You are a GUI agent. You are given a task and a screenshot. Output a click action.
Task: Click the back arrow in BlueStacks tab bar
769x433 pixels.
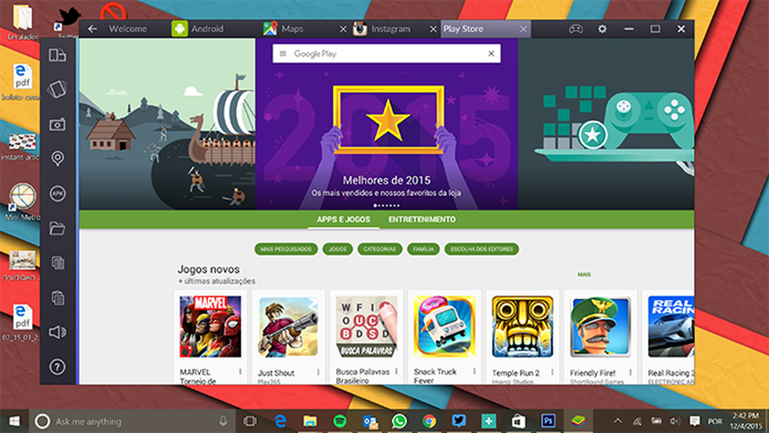pyautogui.click(x=92, y=29)
